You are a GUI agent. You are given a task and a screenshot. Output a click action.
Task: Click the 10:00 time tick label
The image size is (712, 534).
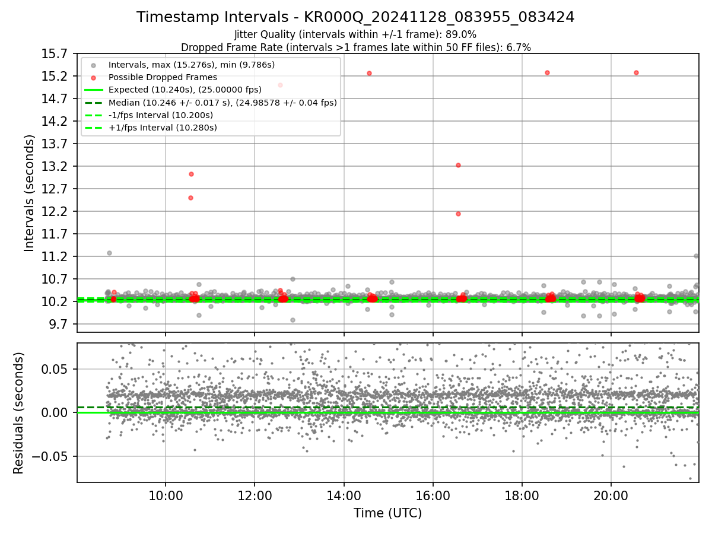tap(166, 496)
